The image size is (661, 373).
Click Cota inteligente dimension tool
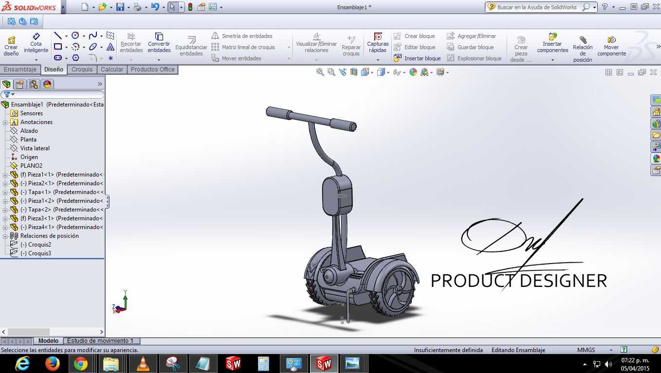(x=36, y=44)
